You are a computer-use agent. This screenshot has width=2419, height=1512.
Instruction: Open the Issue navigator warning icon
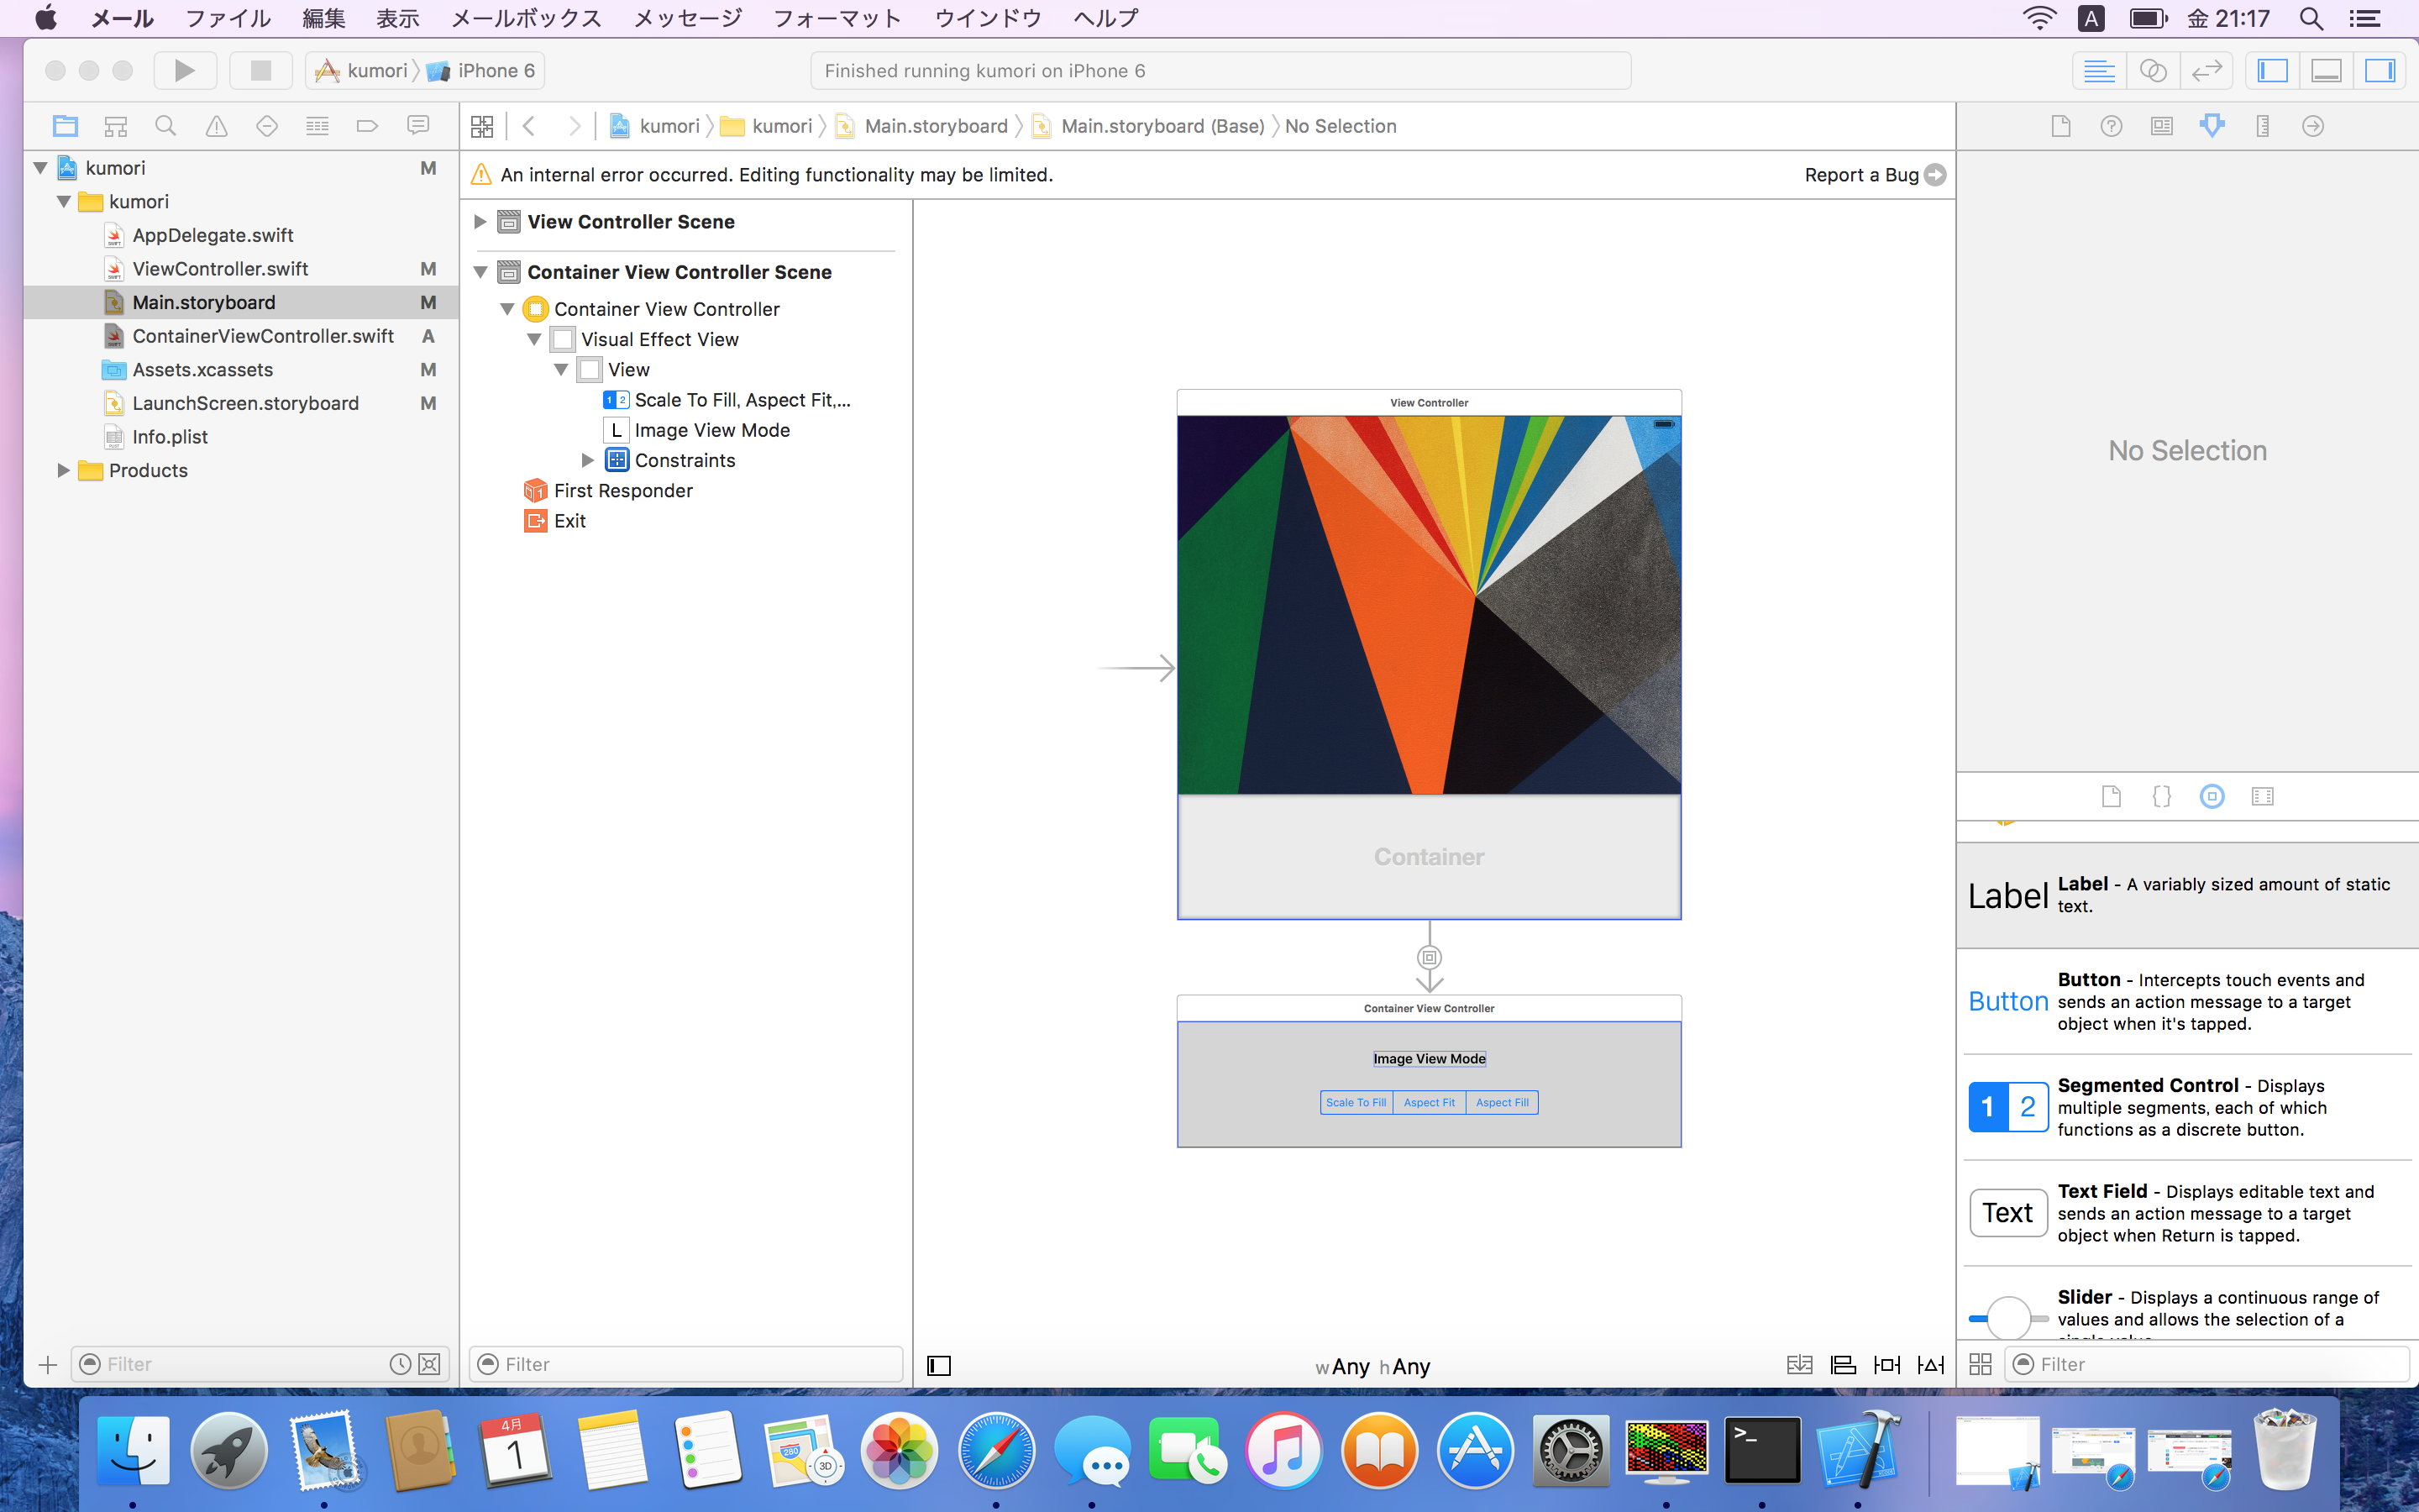[216, 126]
